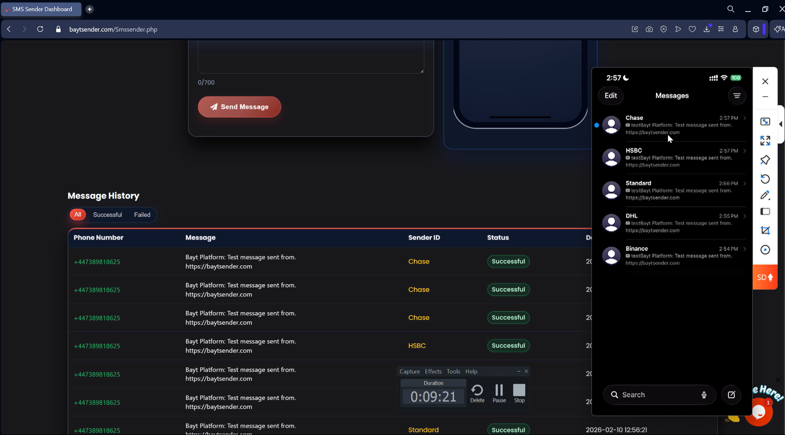This screenshot has width=785, height=435.
Task: Click the rotate icon in mirror sidebar
Action: click(765, 179)
